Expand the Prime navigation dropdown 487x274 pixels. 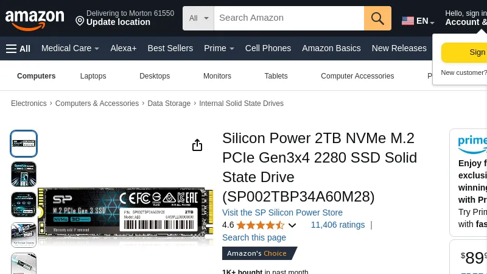point(219,49)
